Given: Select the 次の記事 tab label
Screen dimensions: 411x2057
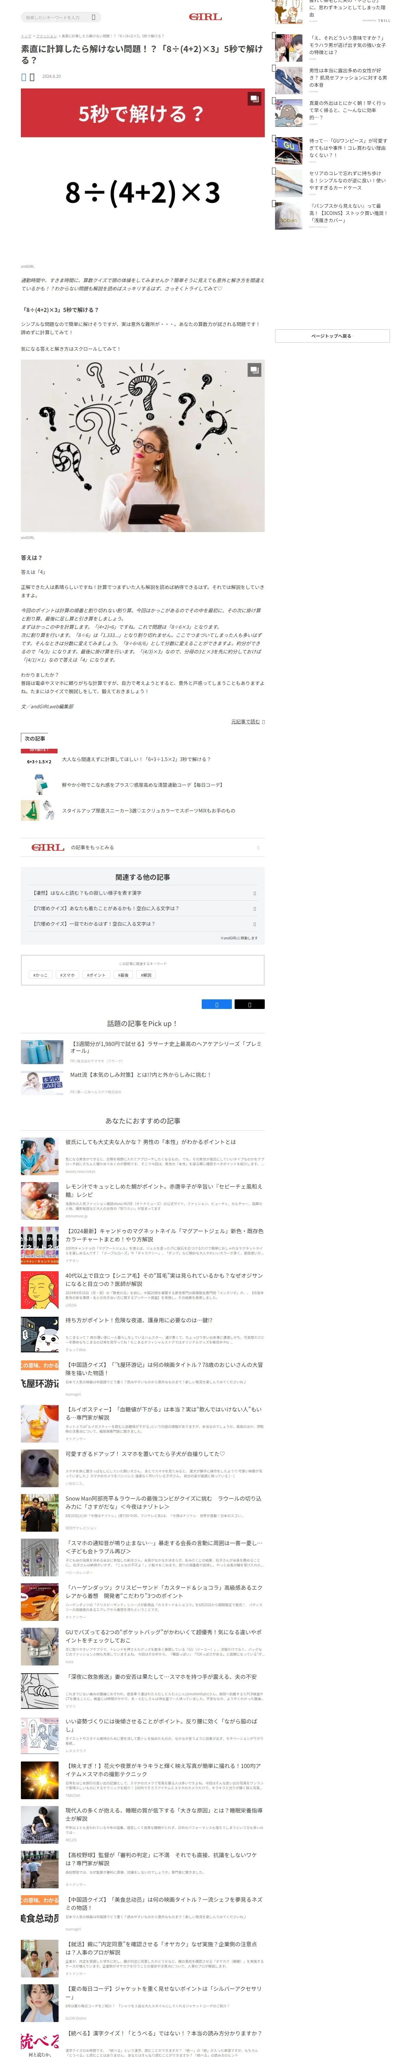Looking at the screenshot, I should (34, 739).
